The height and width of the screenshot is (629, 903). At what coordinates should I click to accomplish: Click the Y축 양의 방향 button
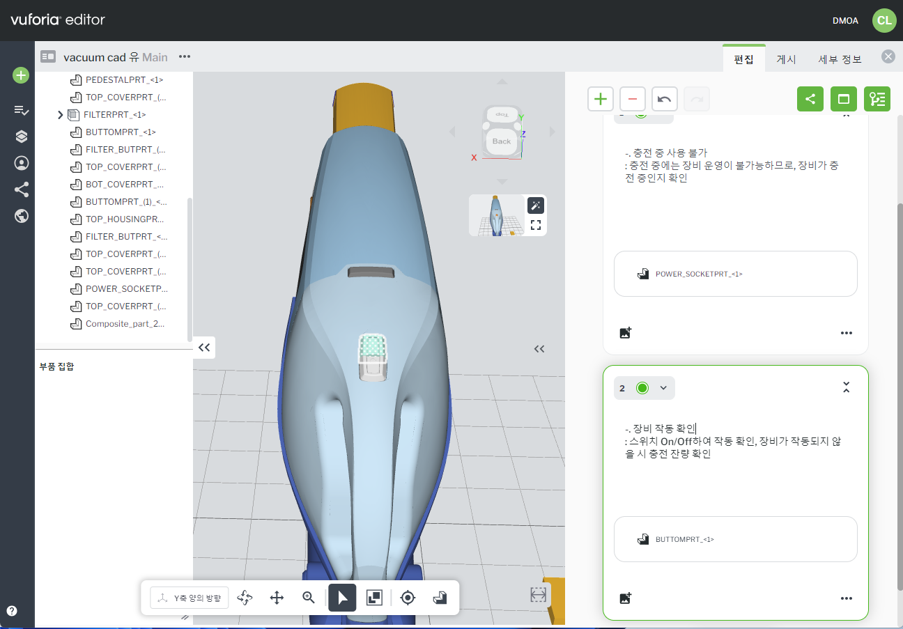click(190, 598)
